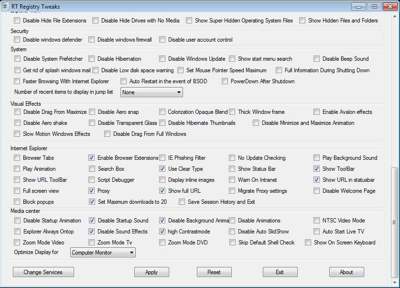400x288 pixels.
Task: Enable Script Debugger checkbox
Action: [x=92, y=180]
